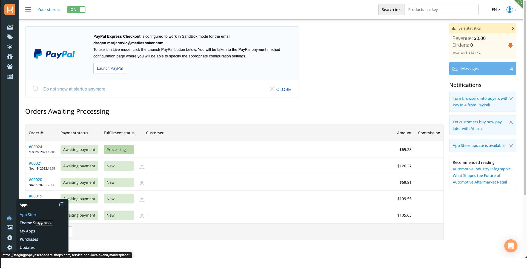The height and width of the screenshot is (268, 527).
Task: Open App Store update is available link
Action: coord(479,145)
